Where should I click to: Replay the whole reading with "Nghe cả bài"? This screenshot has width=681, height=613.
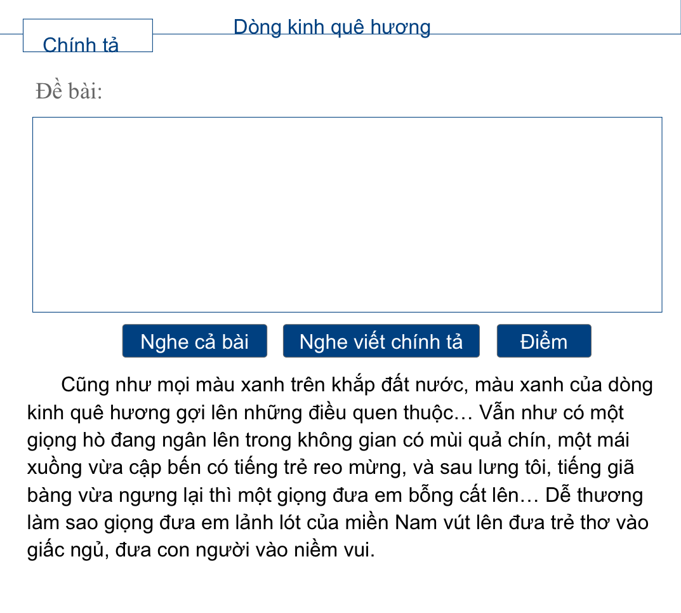point(194,340)
